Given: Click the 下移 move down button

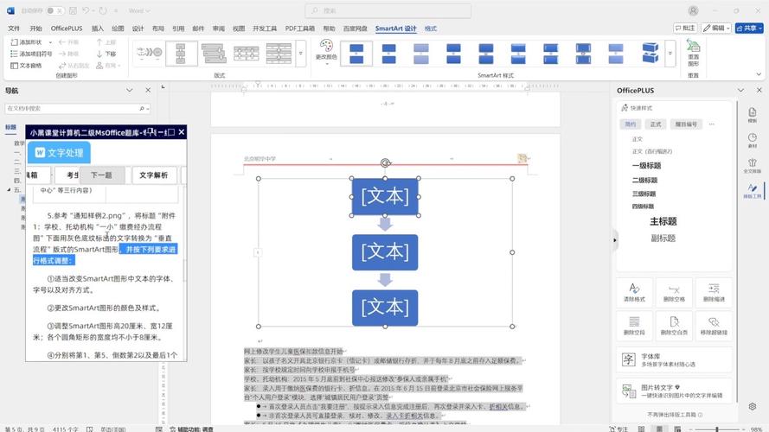Looking at the screenshot, I should click(x=106, y=54).
